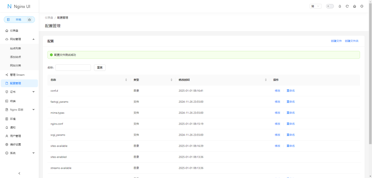Open the language selector dropdown
Viewport: 372px width, 178px height.
pos(316,6)
